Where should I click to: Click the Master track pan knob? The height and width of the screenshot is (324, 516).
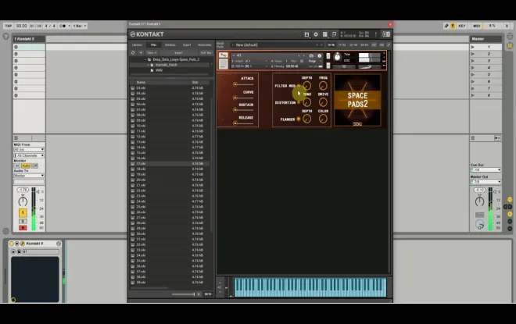tap(479, 201)
